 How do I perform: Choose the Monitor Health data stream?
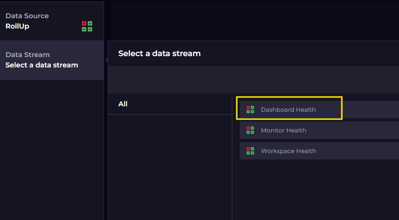(x=283, y=130)
